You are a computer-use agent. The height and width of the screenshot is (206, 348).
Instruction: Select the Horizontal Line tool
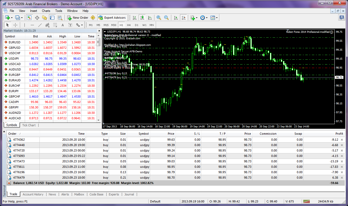click(x=32, y=25)
